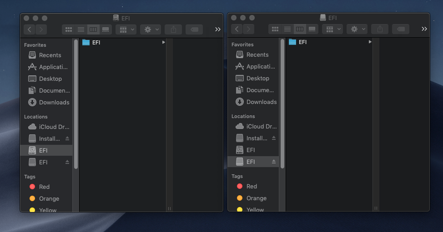
Task: Open iCloud Drive in right window sidebar
Action: point(253,127)
